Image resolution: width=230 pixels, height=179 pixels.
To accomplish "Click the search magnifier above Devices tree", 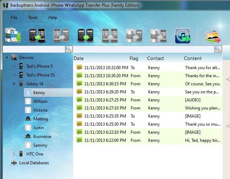I will (69, 49).
